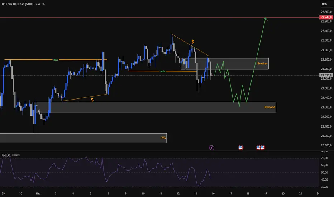The height and width of the screenshot is (197, 334).
Task: Click the 22.100,0 price axis label
Action: pos(326,31)
